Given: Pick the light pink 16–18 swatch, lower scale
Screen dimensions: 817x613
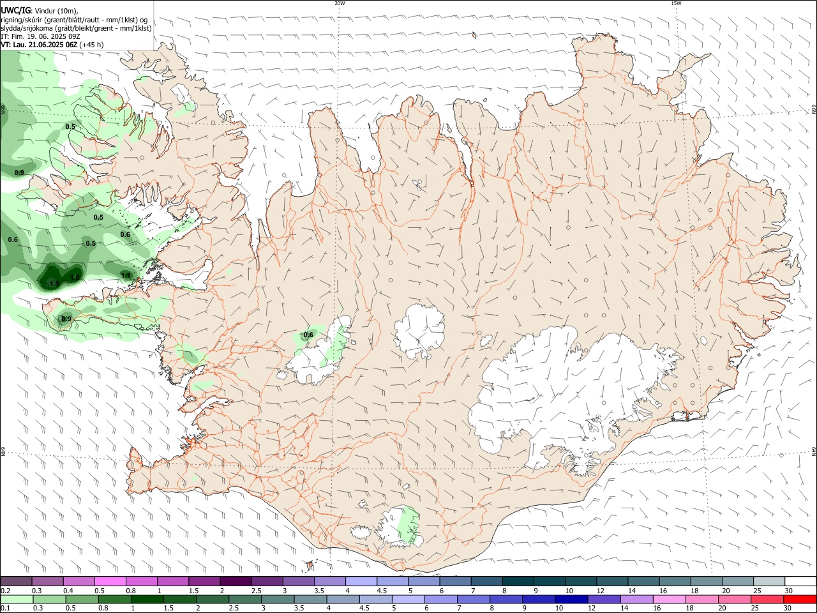Looking at the screenshot, I should click(x=669, y=599).
